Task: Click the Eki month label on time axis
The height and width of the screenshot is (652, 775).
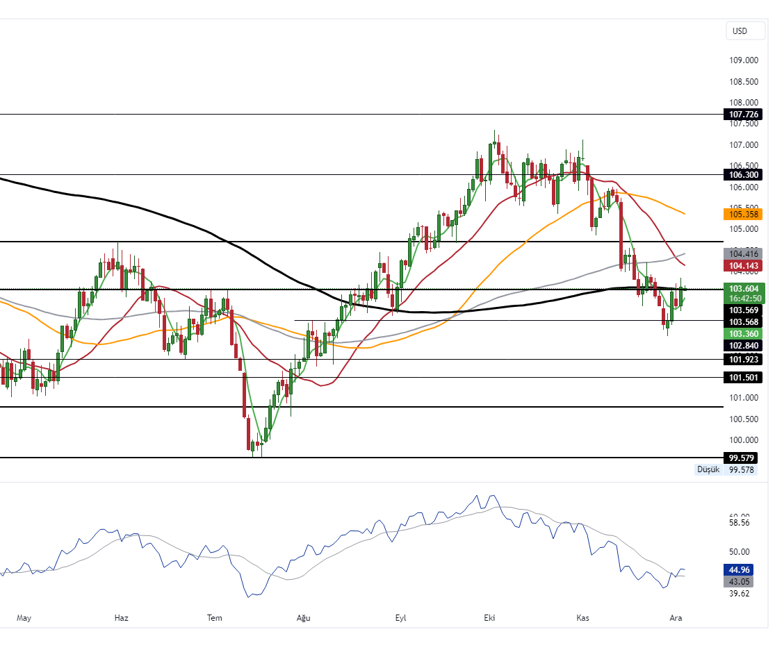Action: click(x=489, y=617)
